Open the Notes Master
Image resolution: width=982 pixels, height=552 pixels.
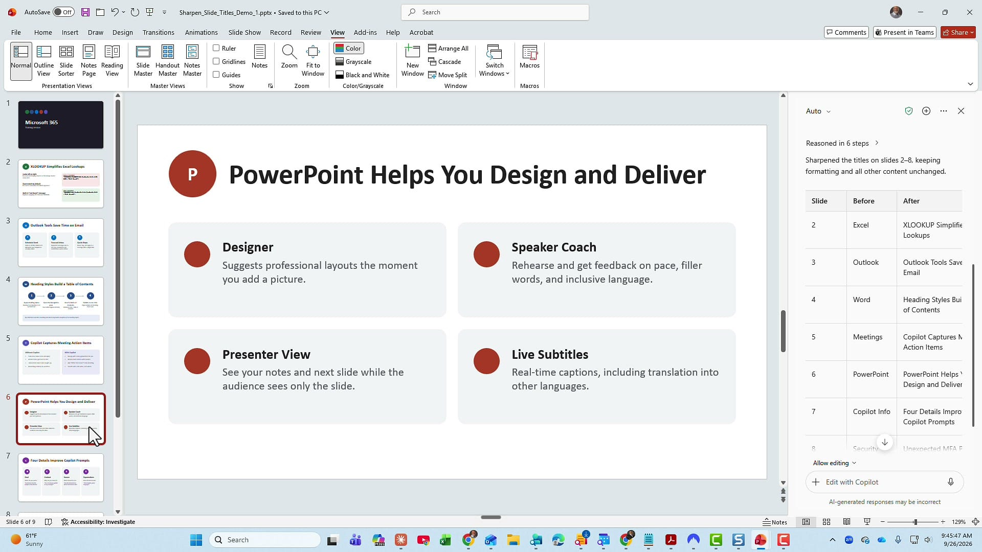tap(192, 61)
